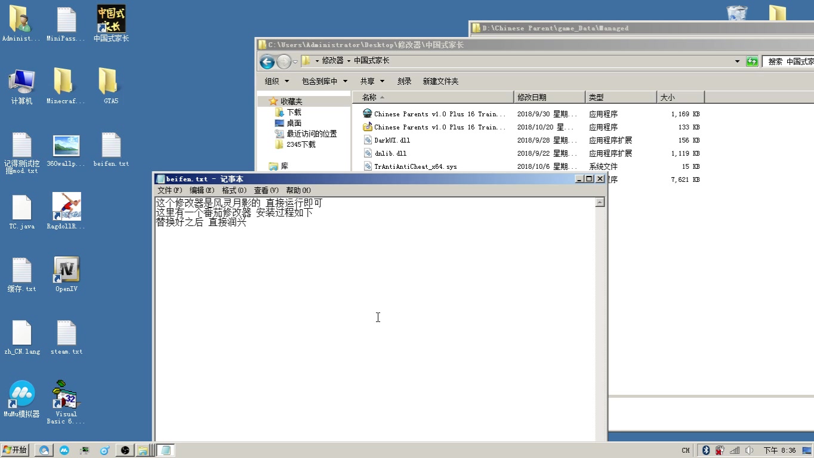Click the Notepad taskbar button
Viewport: 814px width, 458px height.
166,450
